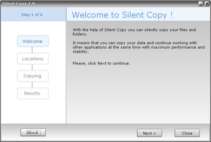Open the Results step
This screenshot has height=142, width=211.
pyautogui.click(x=33, y=93)
